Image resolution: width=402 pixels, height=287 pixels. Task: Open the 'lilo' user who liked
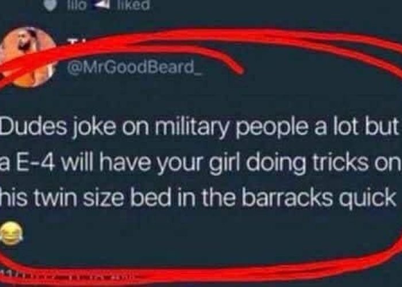[x=76, y=5]
